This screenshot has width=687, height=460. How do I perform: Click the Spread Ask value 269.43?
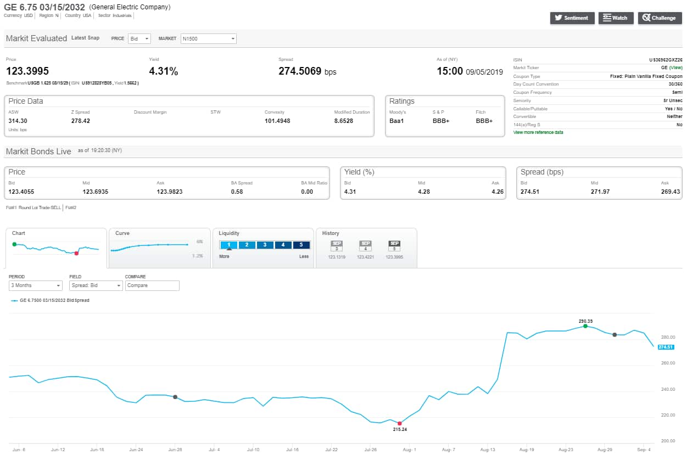tap(671, 192)
